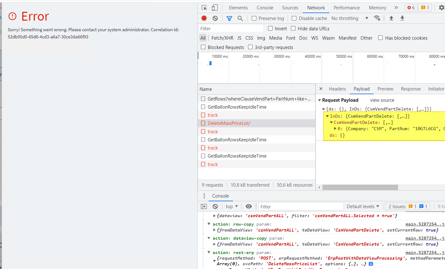Open the Performance tab
Image resolution: width=445 pixels, height=269 pixels.
tap(347, 8)
